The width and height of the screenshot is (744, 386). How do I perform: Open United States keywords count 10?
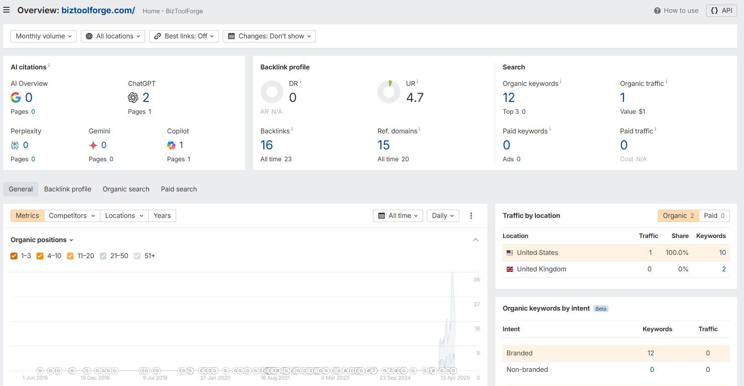(723, 253)
